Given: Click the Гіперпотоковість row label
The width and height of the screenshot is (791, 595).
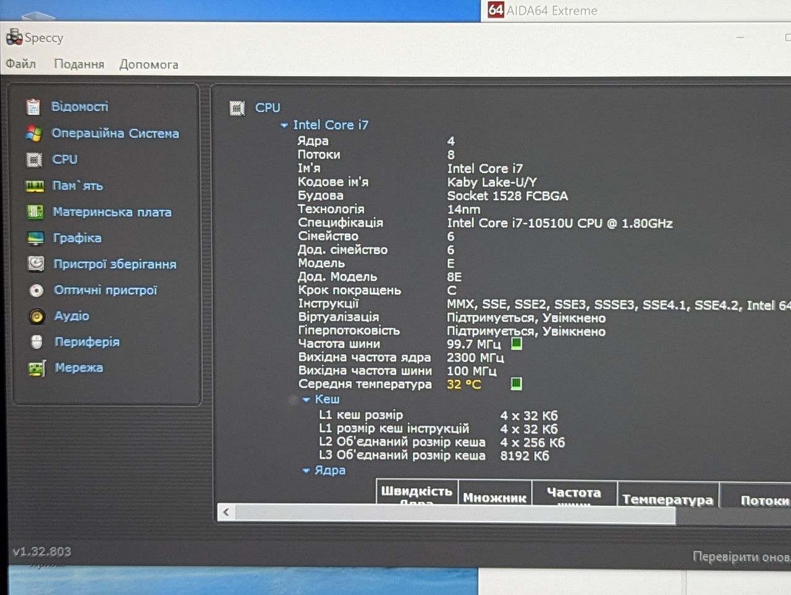Looking at the screenshot, I should click(349, 331).
